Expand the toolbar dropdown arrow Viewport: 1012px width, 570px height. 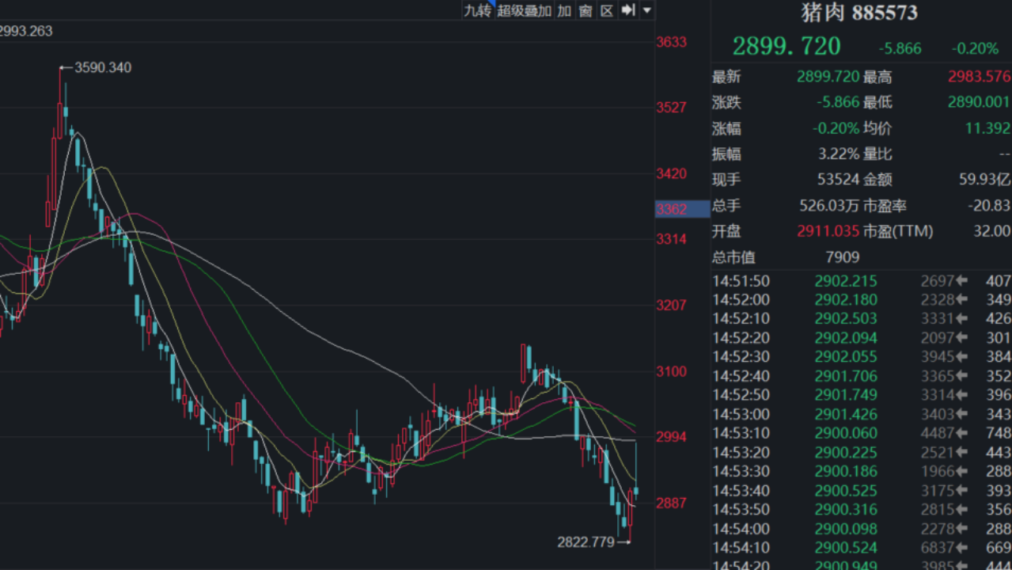(647, 10)
